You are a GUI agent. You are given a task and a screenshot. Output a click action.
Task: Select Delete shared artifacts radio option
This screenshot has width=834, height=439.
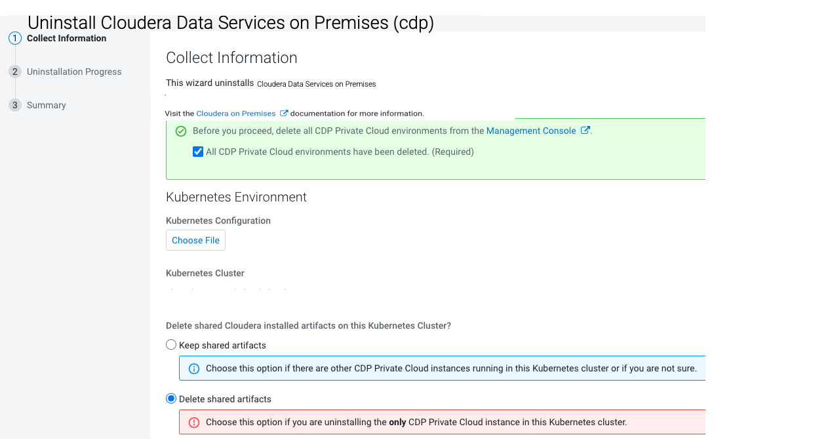click(x=171, y=398)
